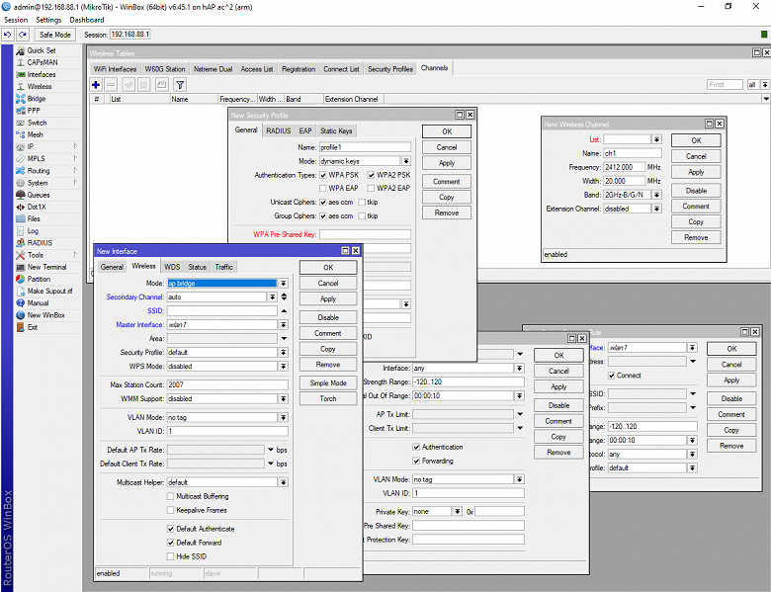Image resolution: width=771 pixels, height=592 pixels.
Task: Click the undo arrow in the top toolbar
Action: click(8, 35)
